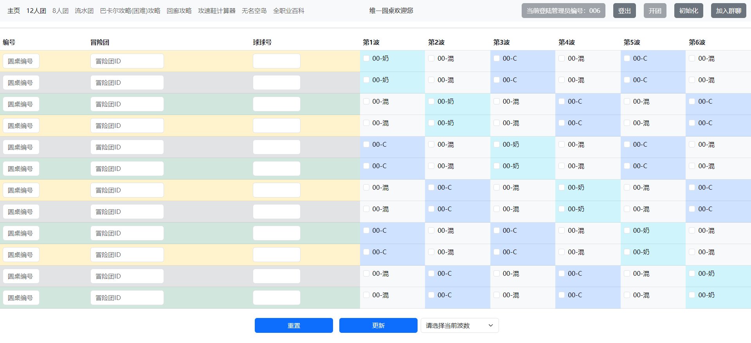This screenshot has width=751, height=343.
Task: Go to 无名空岛 page
Action: click(254, 11)
